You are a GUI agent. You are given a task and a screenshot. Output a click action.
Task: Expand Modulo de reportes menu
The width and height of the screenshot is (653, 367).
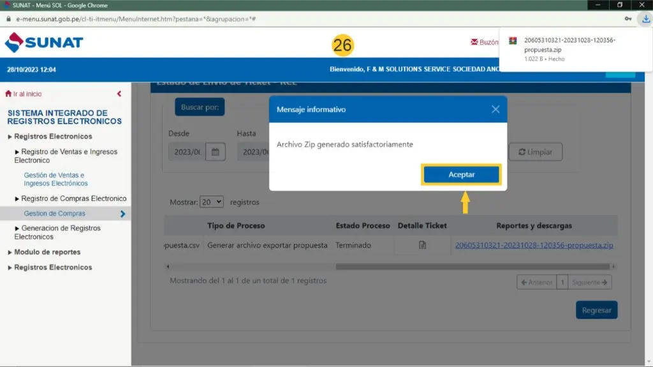(x=47, y=252)
